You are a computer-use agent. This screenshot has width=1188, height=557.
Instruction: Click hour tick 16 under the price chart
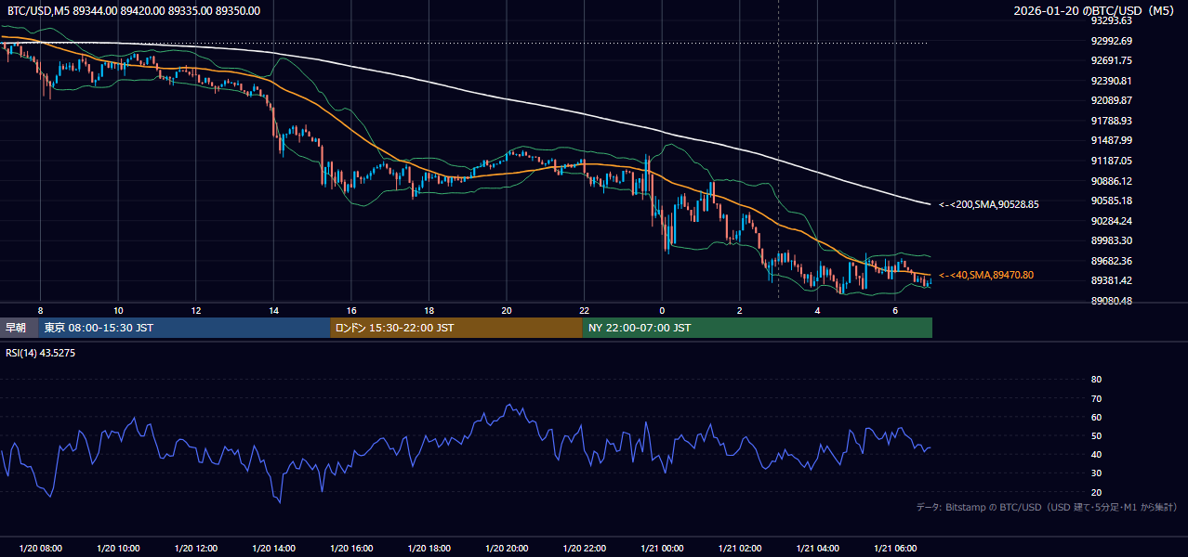[x=350, y=310]
